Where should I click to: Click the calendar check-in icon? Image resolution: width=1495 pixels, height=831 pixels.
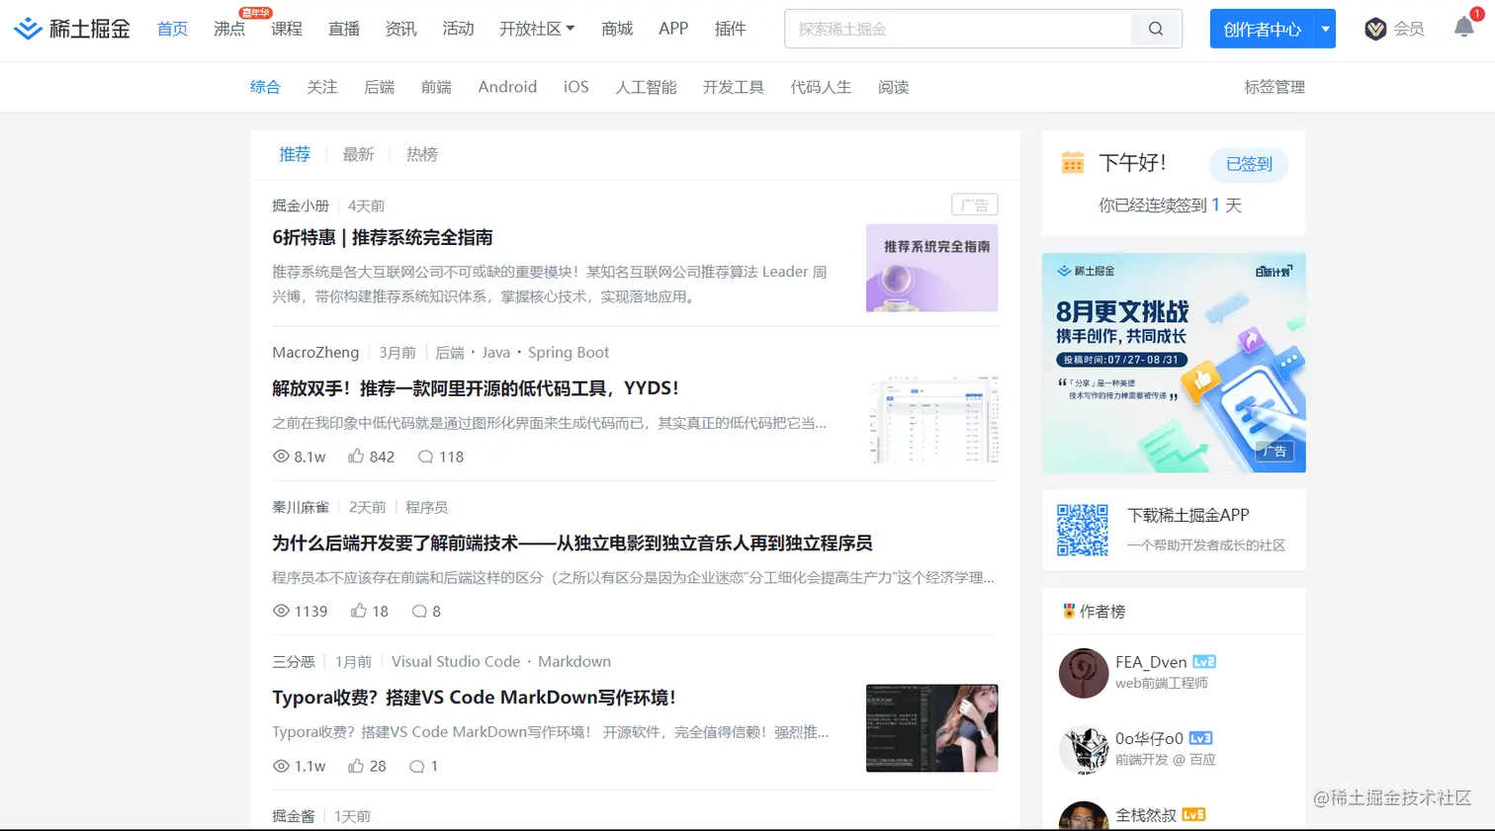click(1073, 163)
